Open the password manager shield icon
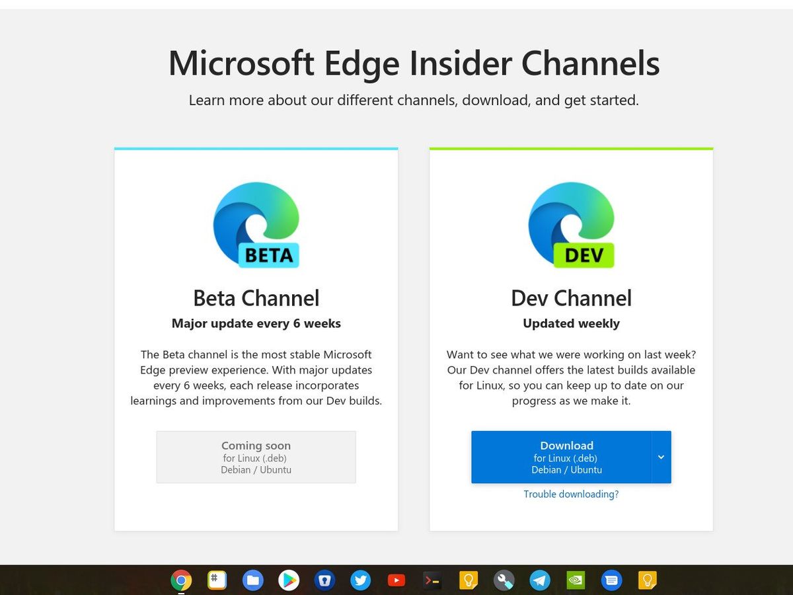793x595 pixels. point(324,580)
